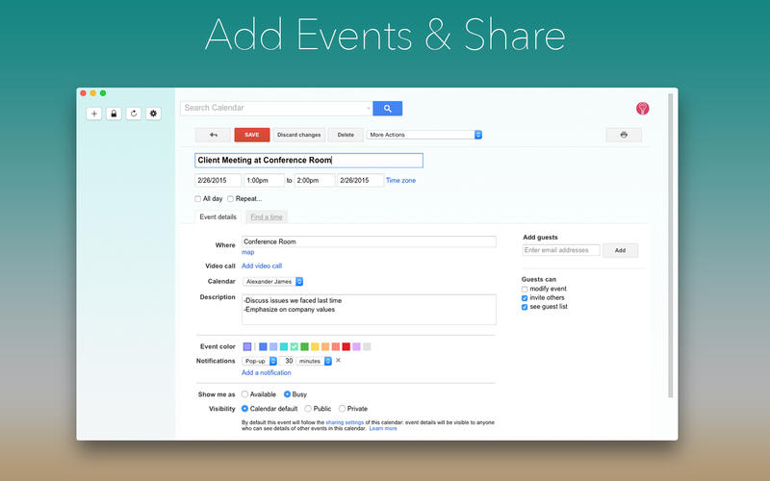Choose the red event color swatch
Screen dimensions: 770x481
coord(346,346)
